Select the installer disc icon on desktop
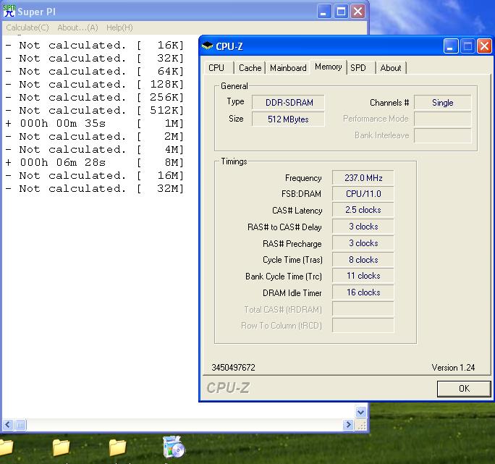Viewport: 495px width, 464px height. pyautogui.click(x=174, y=447)
